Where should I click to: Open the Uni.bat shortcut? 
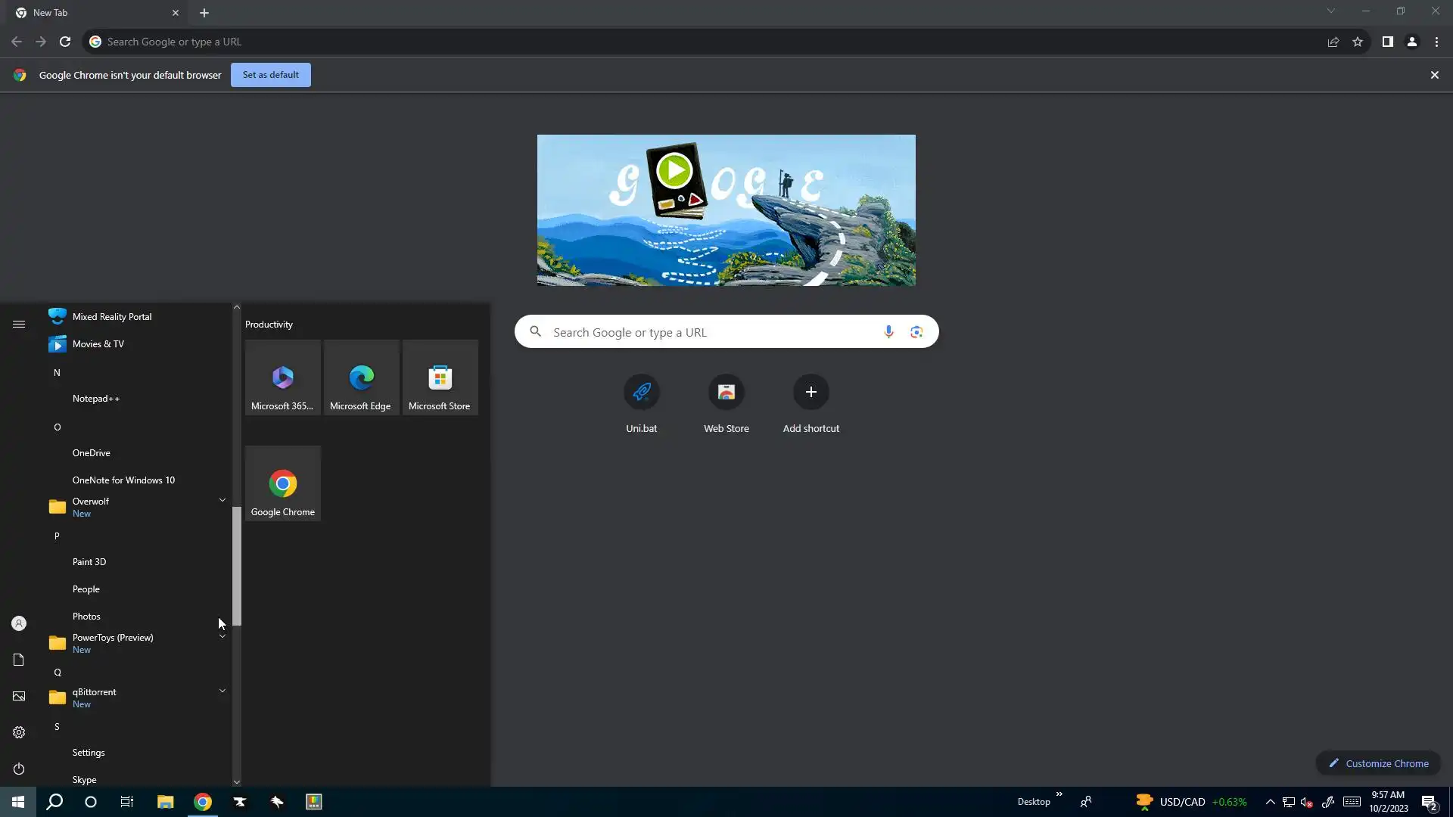[x=641, y=393]
